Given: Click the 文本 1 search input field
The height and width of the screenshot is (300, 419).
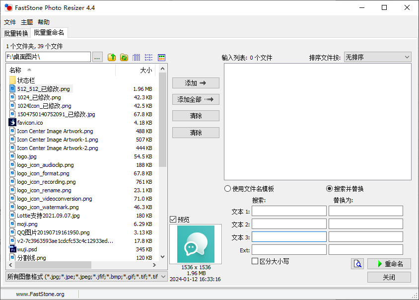Looking at the screenshot, I should tap(289, 211).
